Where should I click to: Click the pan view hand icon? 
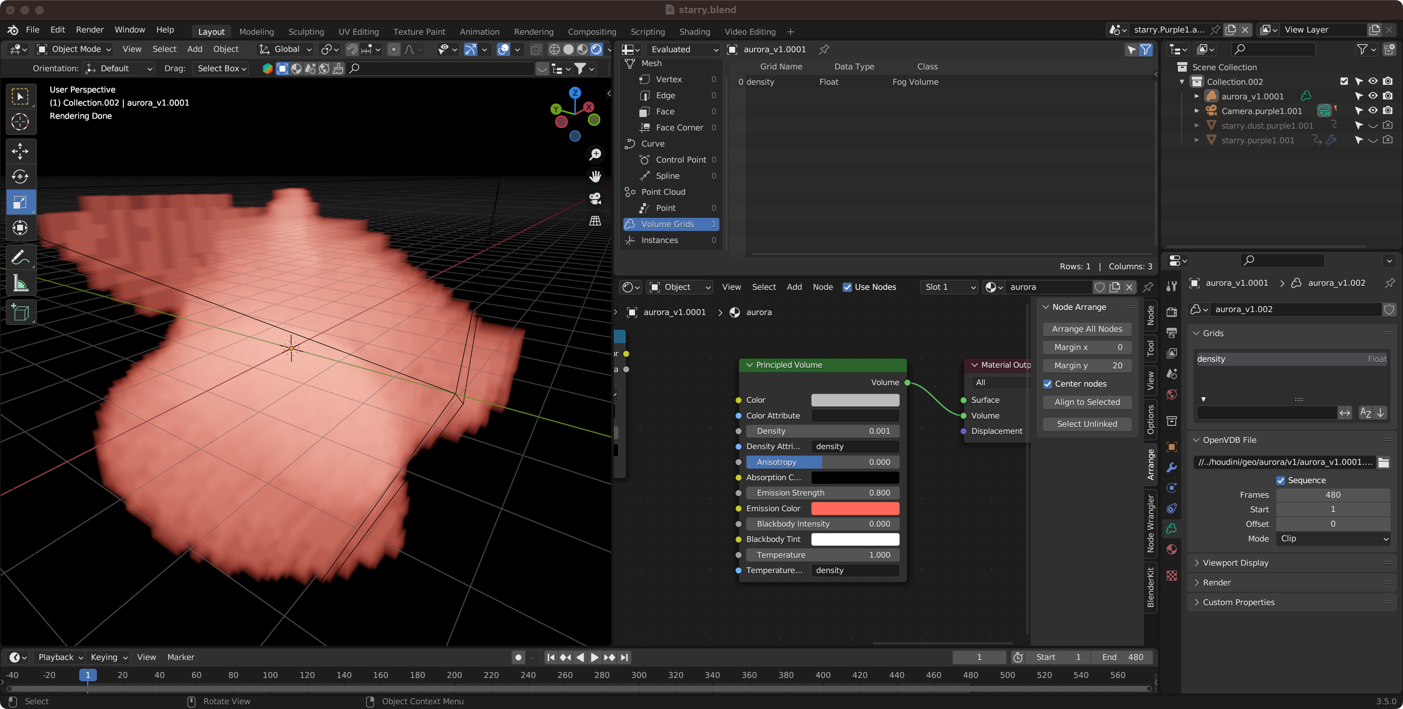tap(595, 176)
